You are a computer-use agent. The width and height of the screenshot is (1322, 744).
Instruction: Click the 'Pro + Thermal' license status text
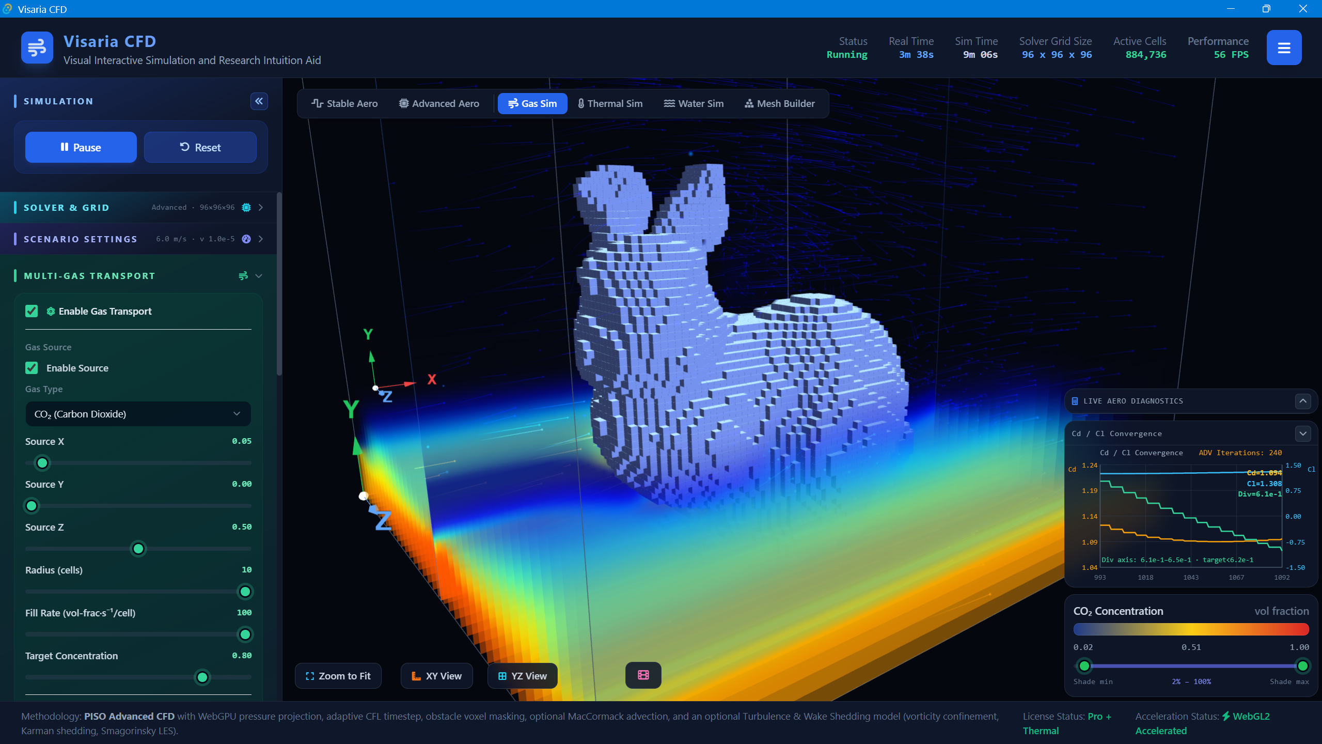click(1067, 723)
